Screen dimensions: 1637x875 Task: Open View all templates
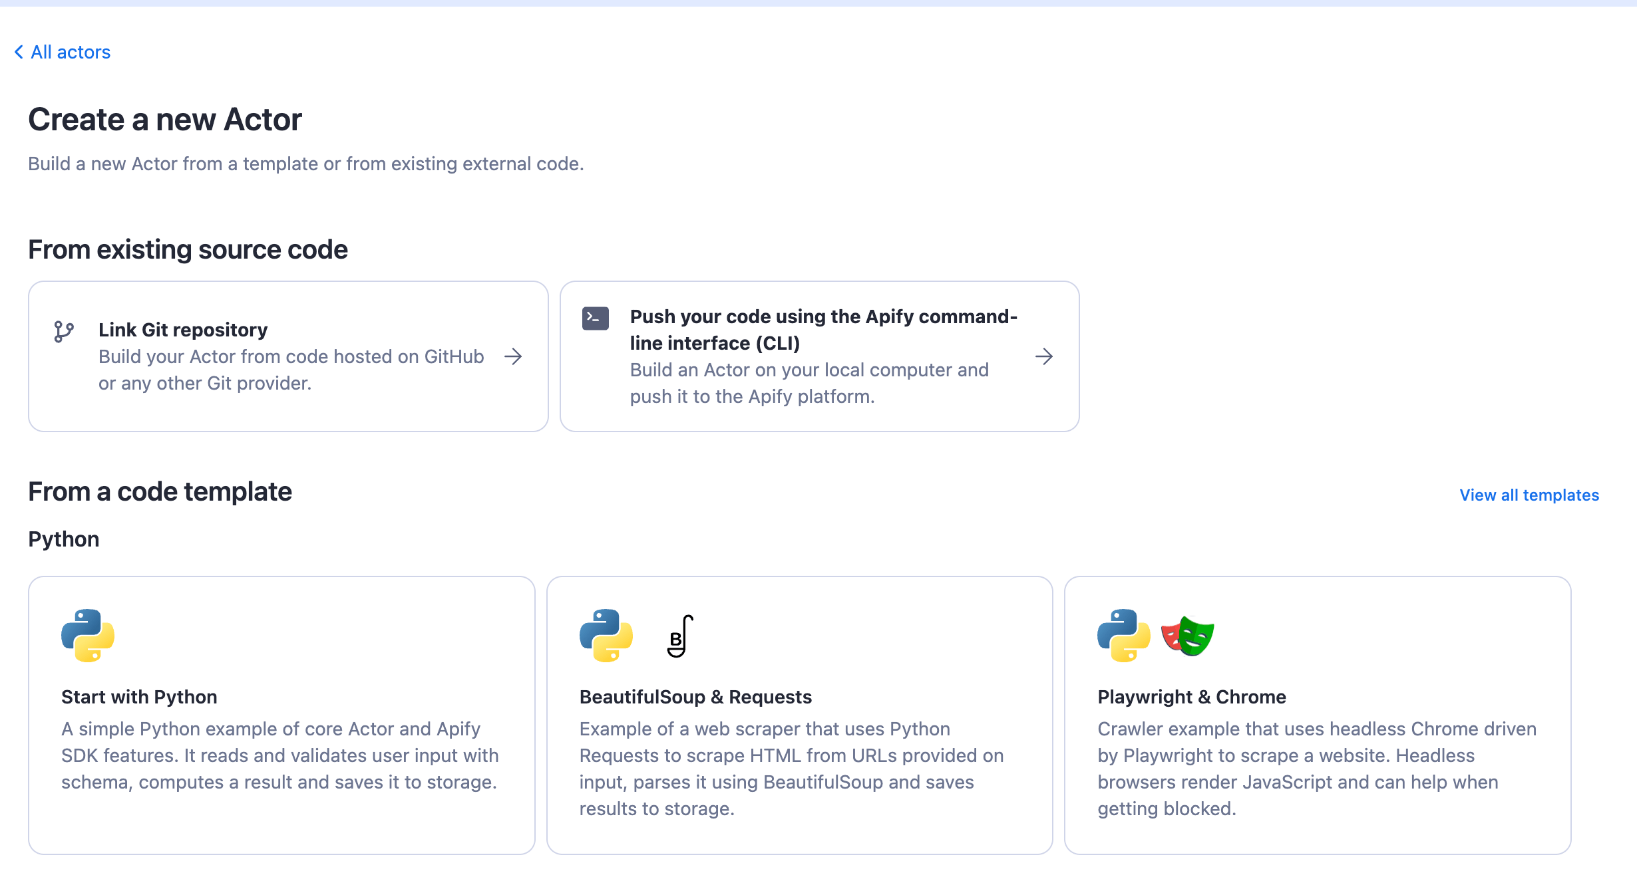pyautogui.click(x=1529, y=495)
